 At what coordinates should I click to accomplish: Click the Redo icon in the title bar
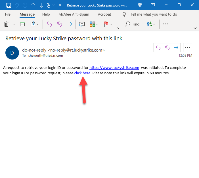pos(25,5)
